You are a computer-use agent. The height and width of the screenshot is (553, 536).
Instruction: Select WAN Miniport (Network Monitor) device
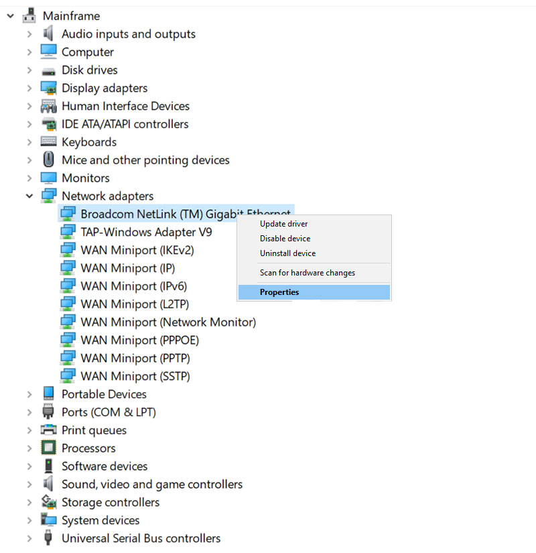click(168, 322)
